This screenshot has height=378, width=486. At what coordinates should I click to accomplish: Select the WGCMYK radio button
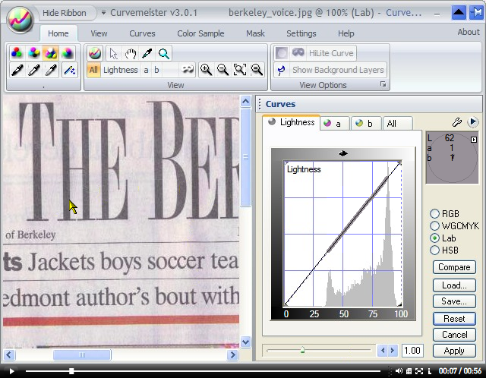click(434, 226)
